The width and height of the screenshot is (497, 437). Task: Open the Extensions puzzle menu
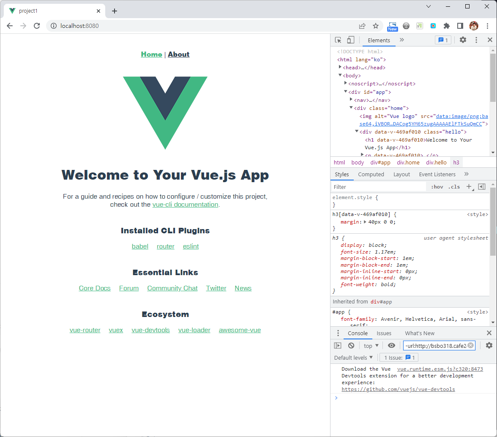447,26
